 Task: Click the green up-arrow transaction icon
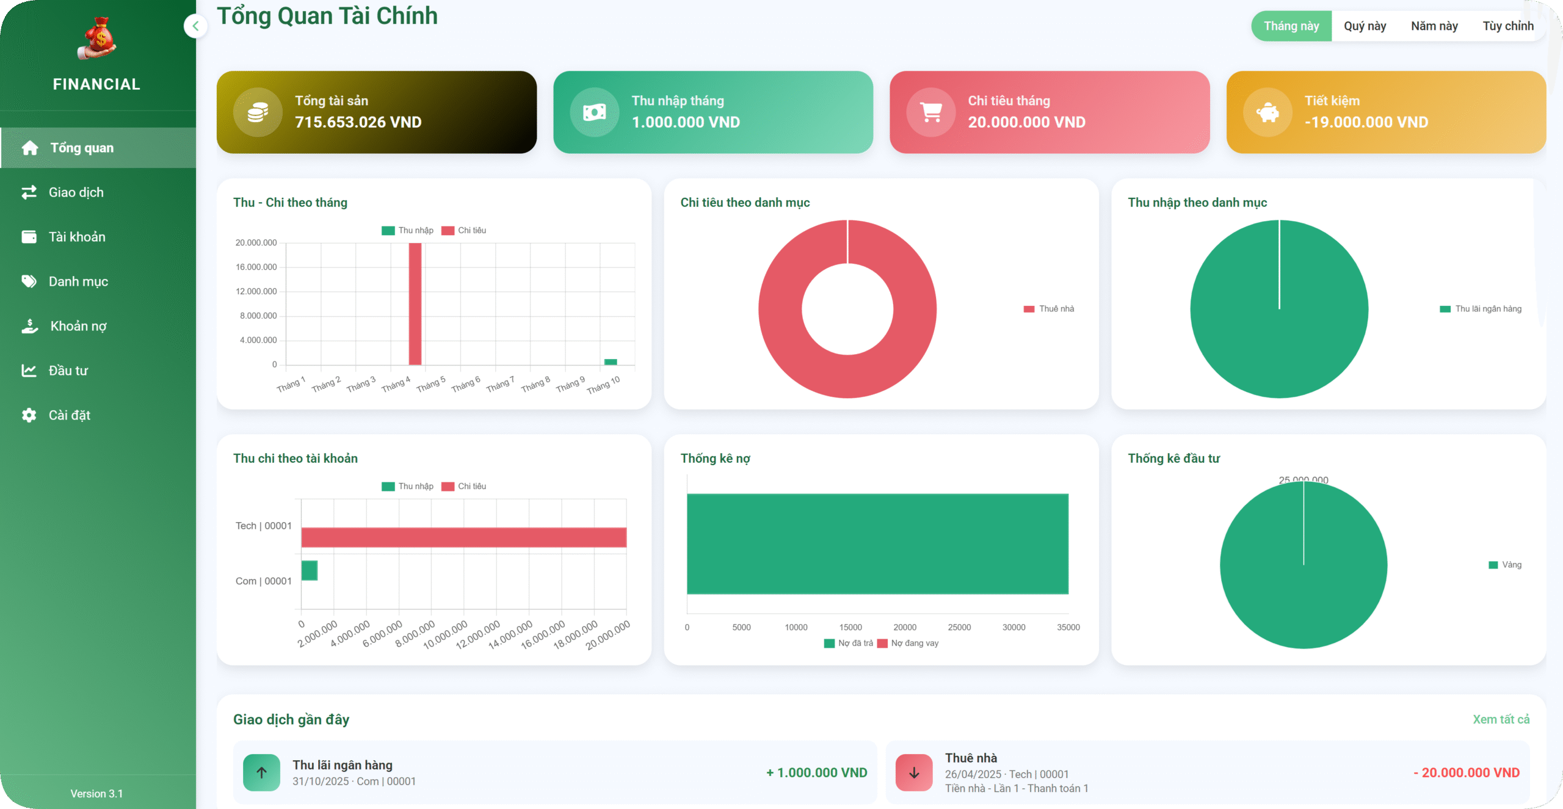click(x=261, y=772)
